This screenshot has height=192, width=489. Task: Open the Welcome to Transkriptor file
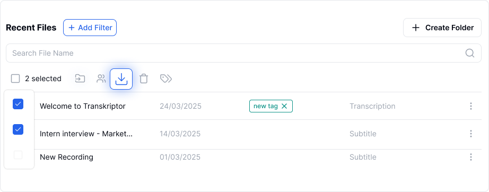click(x=83, y=106)
